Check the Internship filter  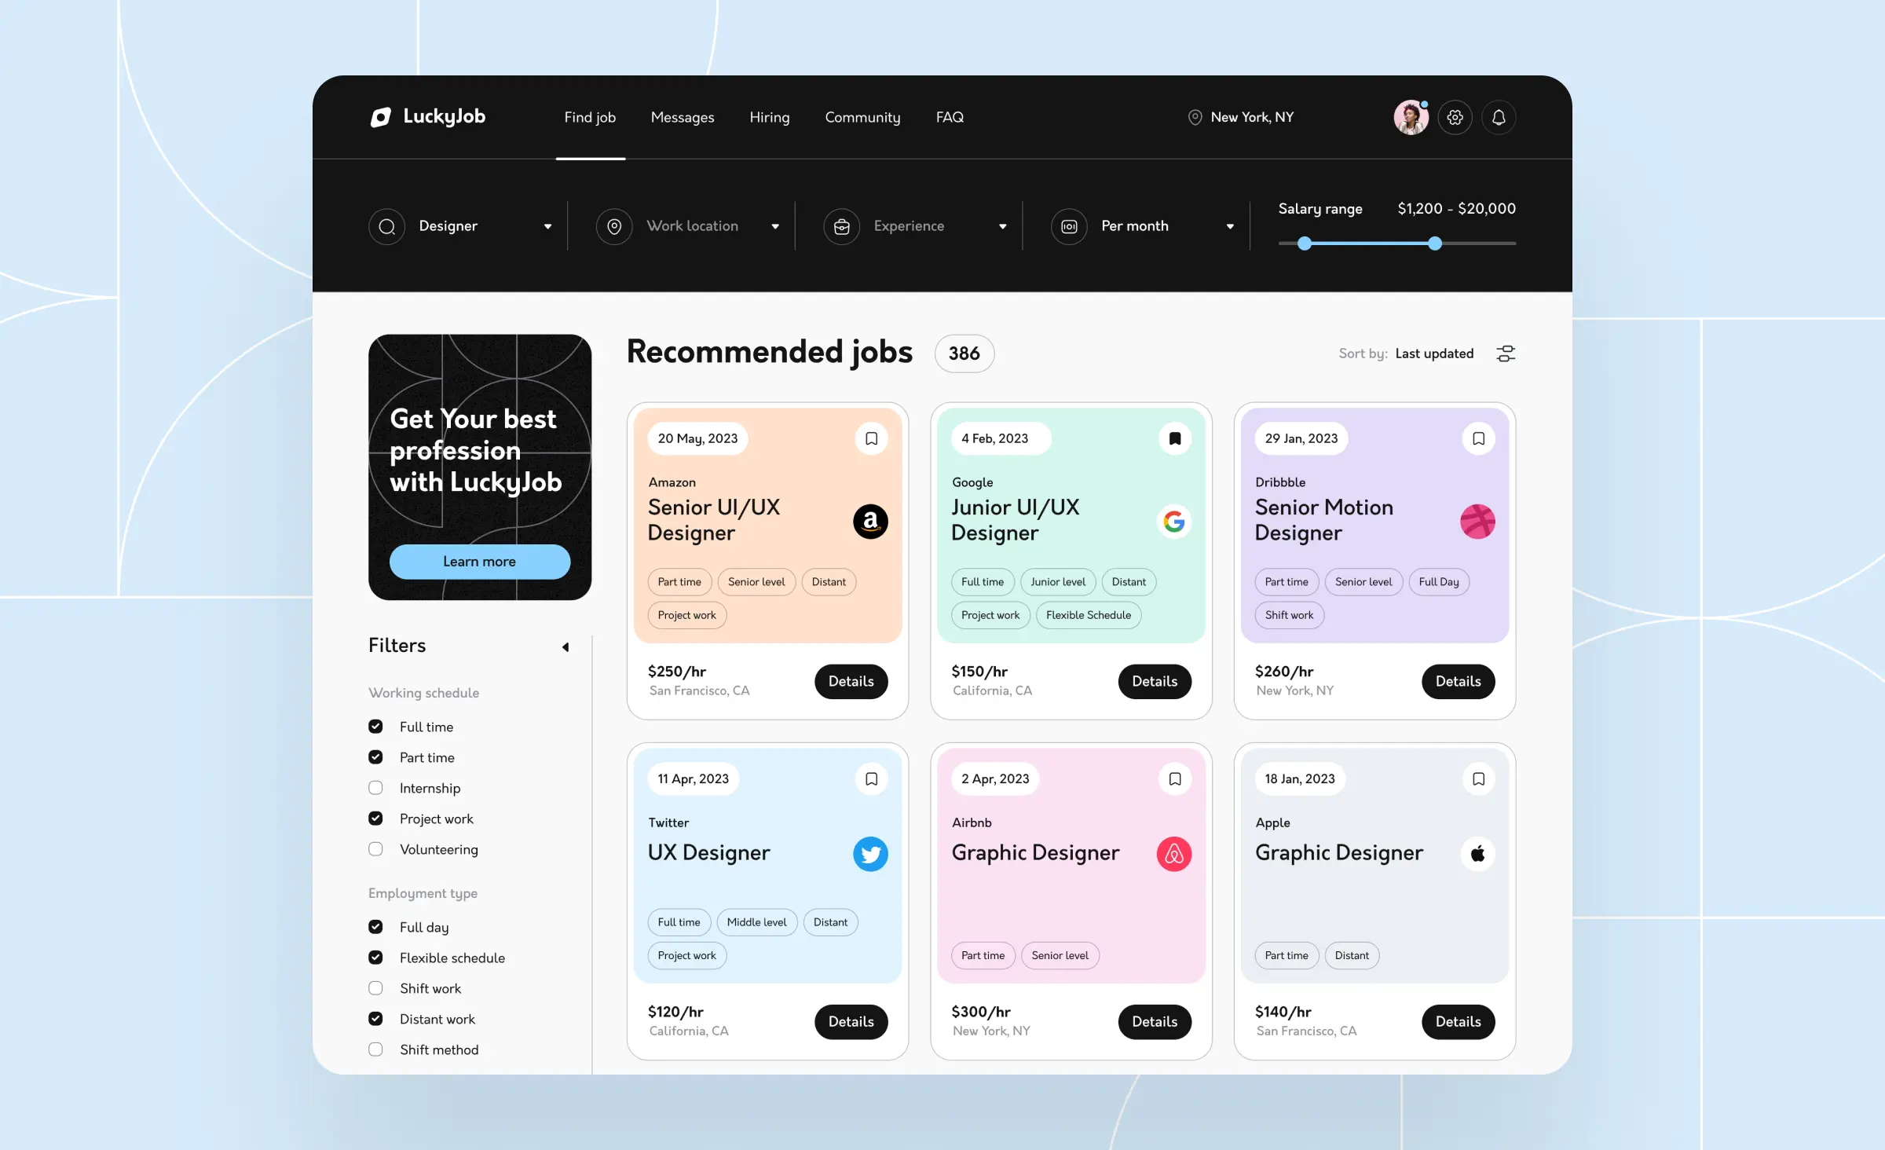pyautogui.click(x=375, y=788)
